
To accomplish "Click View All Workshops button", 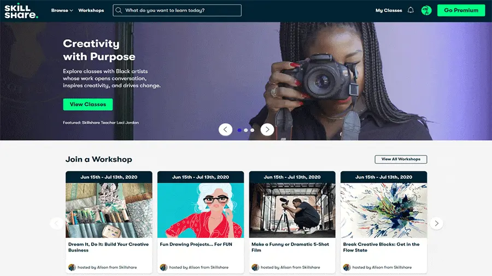I will tap(401, 159).
